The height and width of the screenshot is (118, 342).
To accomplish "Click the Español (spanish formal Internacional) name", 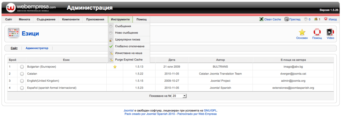I will (x=52, y=88).
